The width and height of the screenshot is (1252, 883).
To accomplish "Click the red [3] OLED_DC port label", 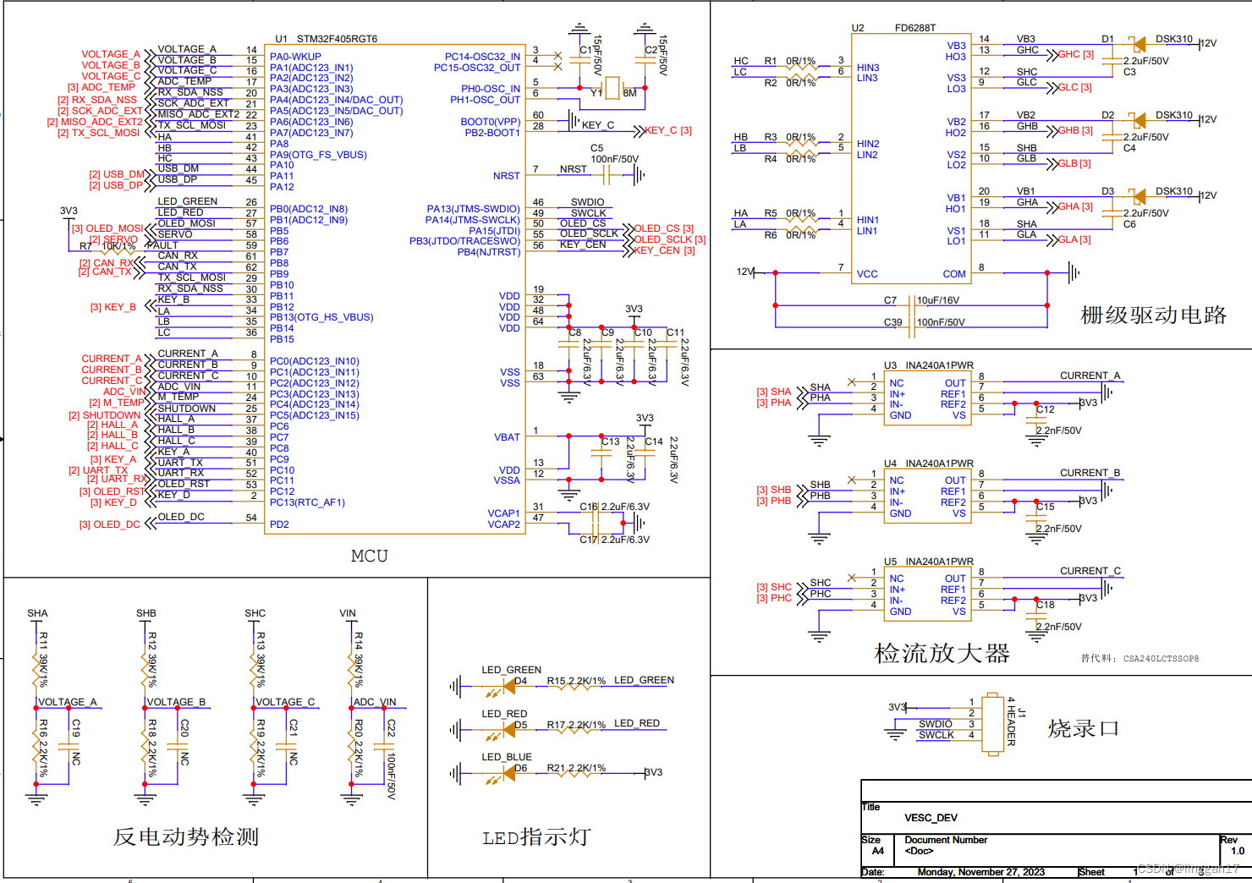I will 110,524.
